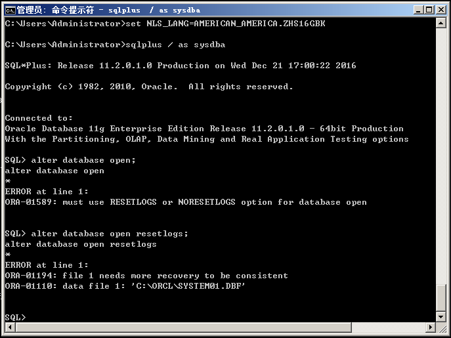This screenshot has width=451, height=338.
Task: Maximize the command prompt window
Action: 429,10
